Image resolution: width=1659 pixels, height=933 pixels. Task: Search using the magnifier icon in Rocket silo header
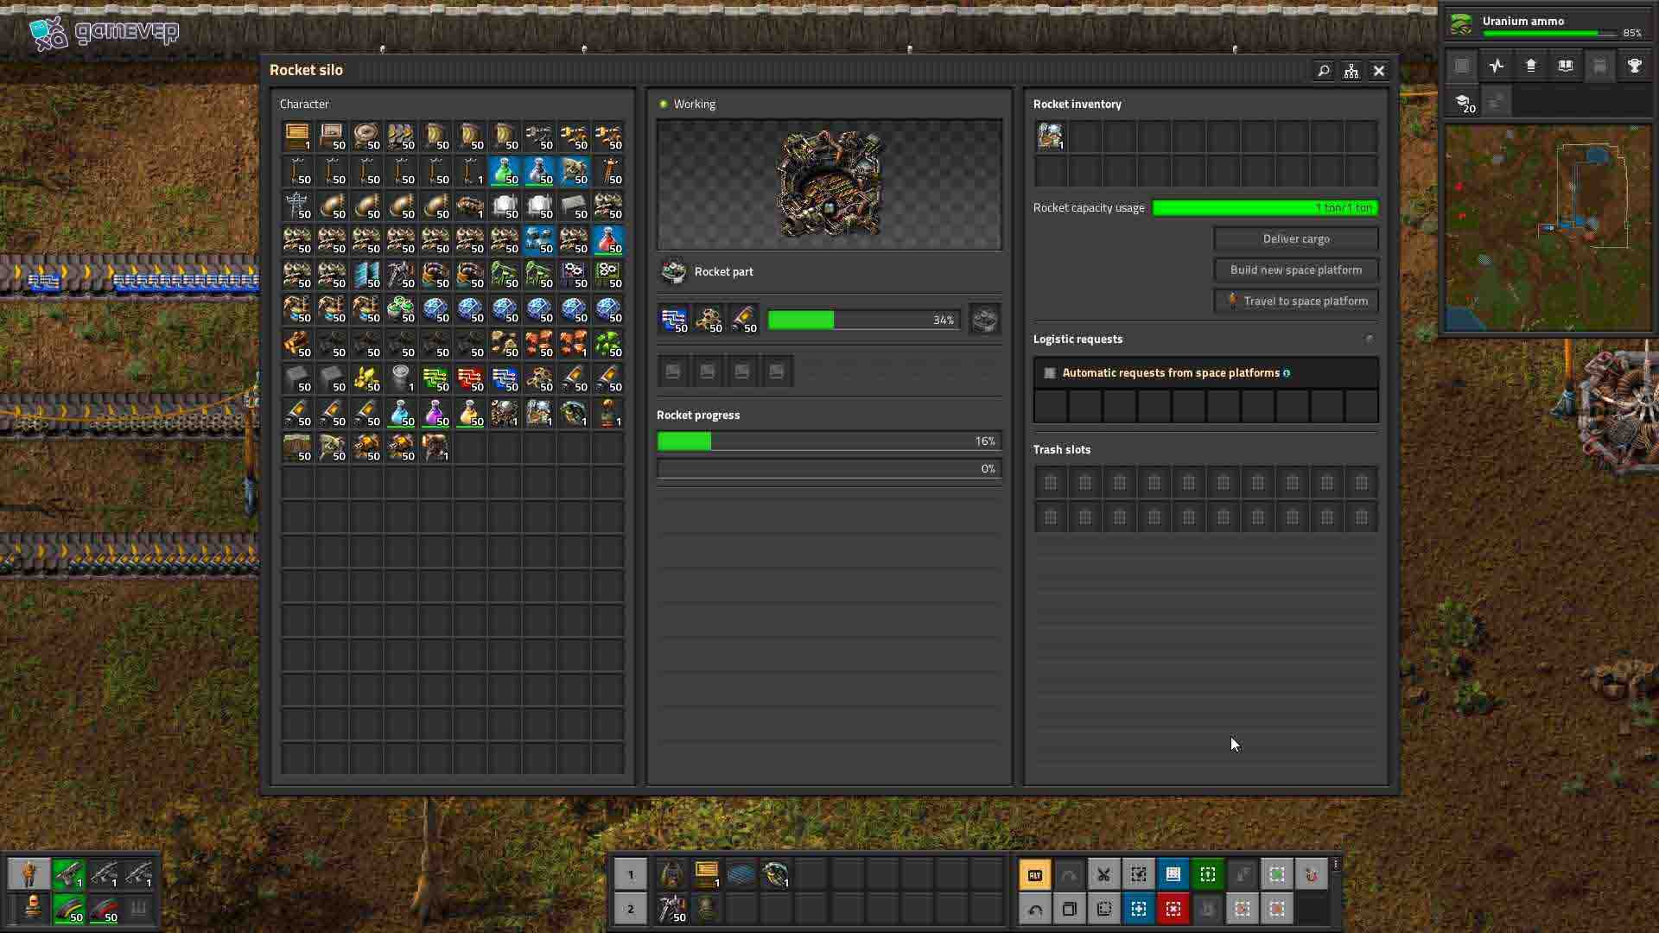(1323, 71)
